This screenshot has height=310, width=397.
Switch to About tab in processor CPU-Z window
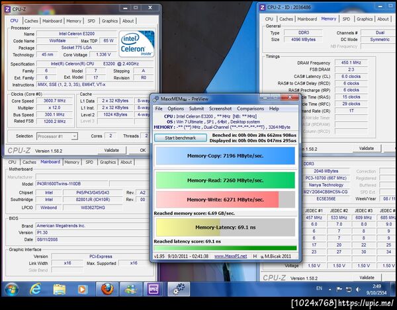coord(128,20)
